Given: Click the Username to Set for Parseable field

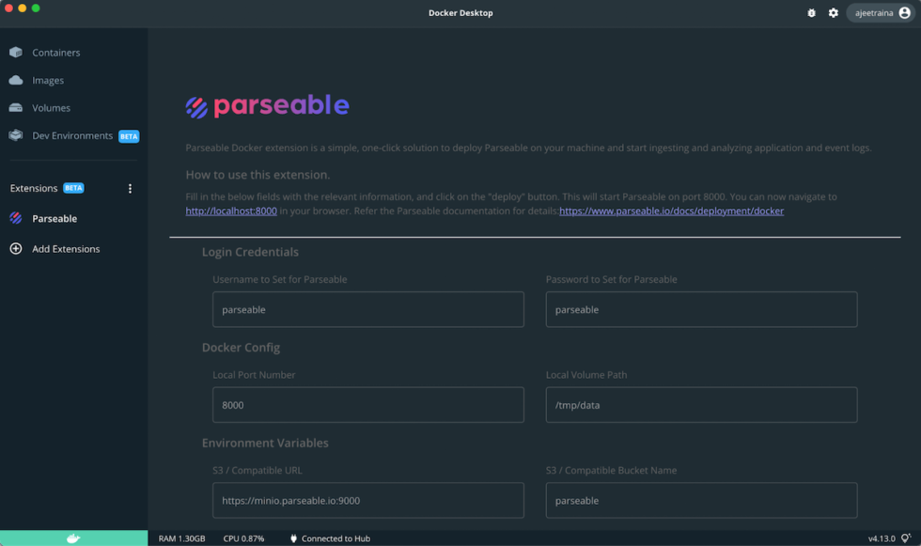Looking at the screenshot, I should (367, 309).
